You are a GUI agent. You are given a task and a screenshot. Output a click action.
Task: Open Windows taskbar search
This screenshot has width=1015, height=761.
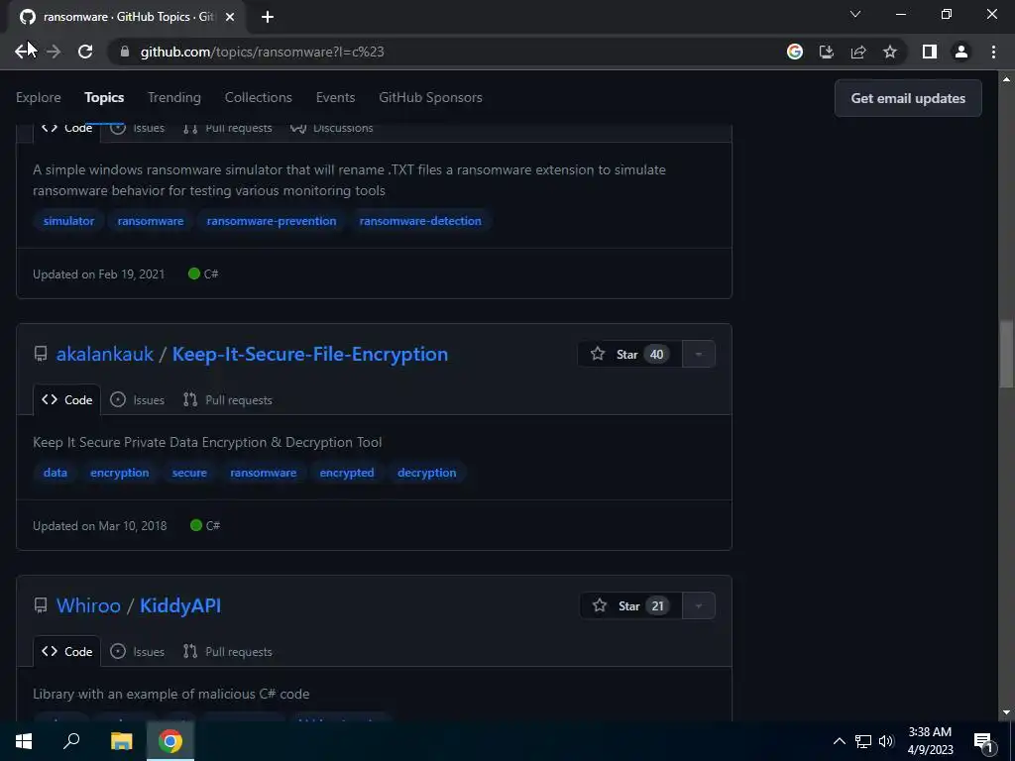(71, 741)
